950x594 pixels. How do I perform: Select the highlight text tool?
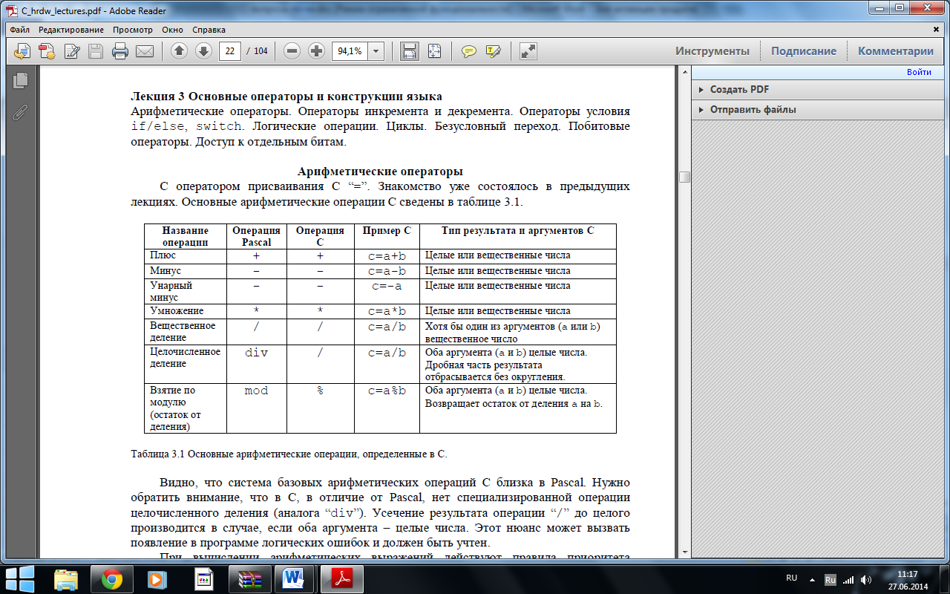point(494,51)
